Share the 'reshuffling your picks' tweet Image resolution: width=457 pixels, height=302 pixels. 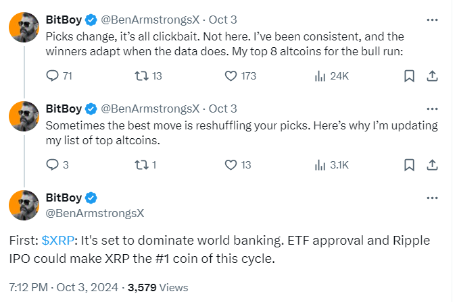click(x=431, y=164)
